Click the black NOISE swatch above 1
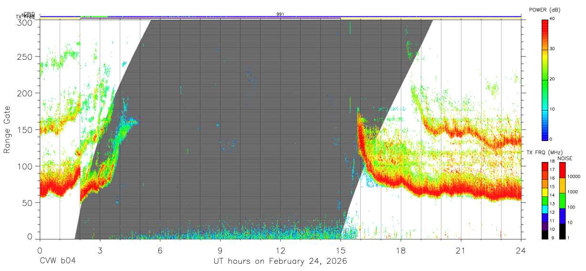This screenshot has height=271, width=586. (x=563, y=231)
